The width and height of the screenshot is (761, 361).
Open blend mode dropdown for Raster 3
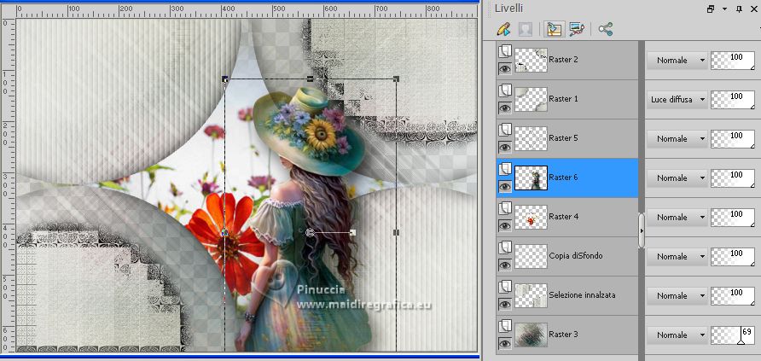click(x=677, y=335)
